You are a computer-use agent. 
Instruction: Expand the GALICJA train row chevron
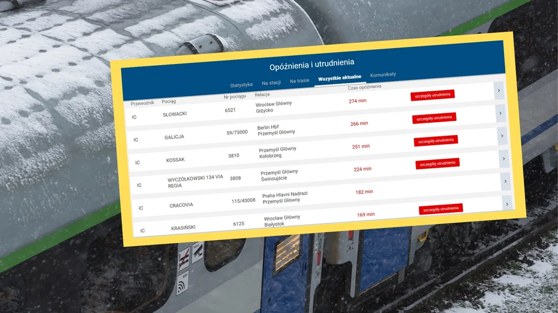click(x=500, y=113)
